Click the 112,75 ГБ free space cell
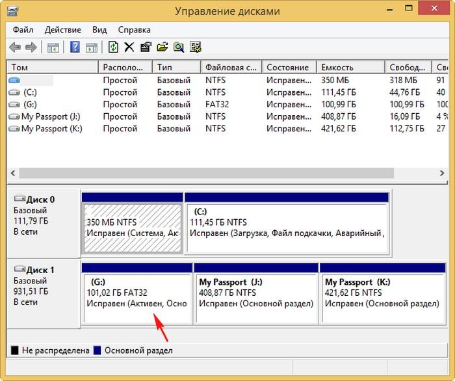 (x=406, y=129)
